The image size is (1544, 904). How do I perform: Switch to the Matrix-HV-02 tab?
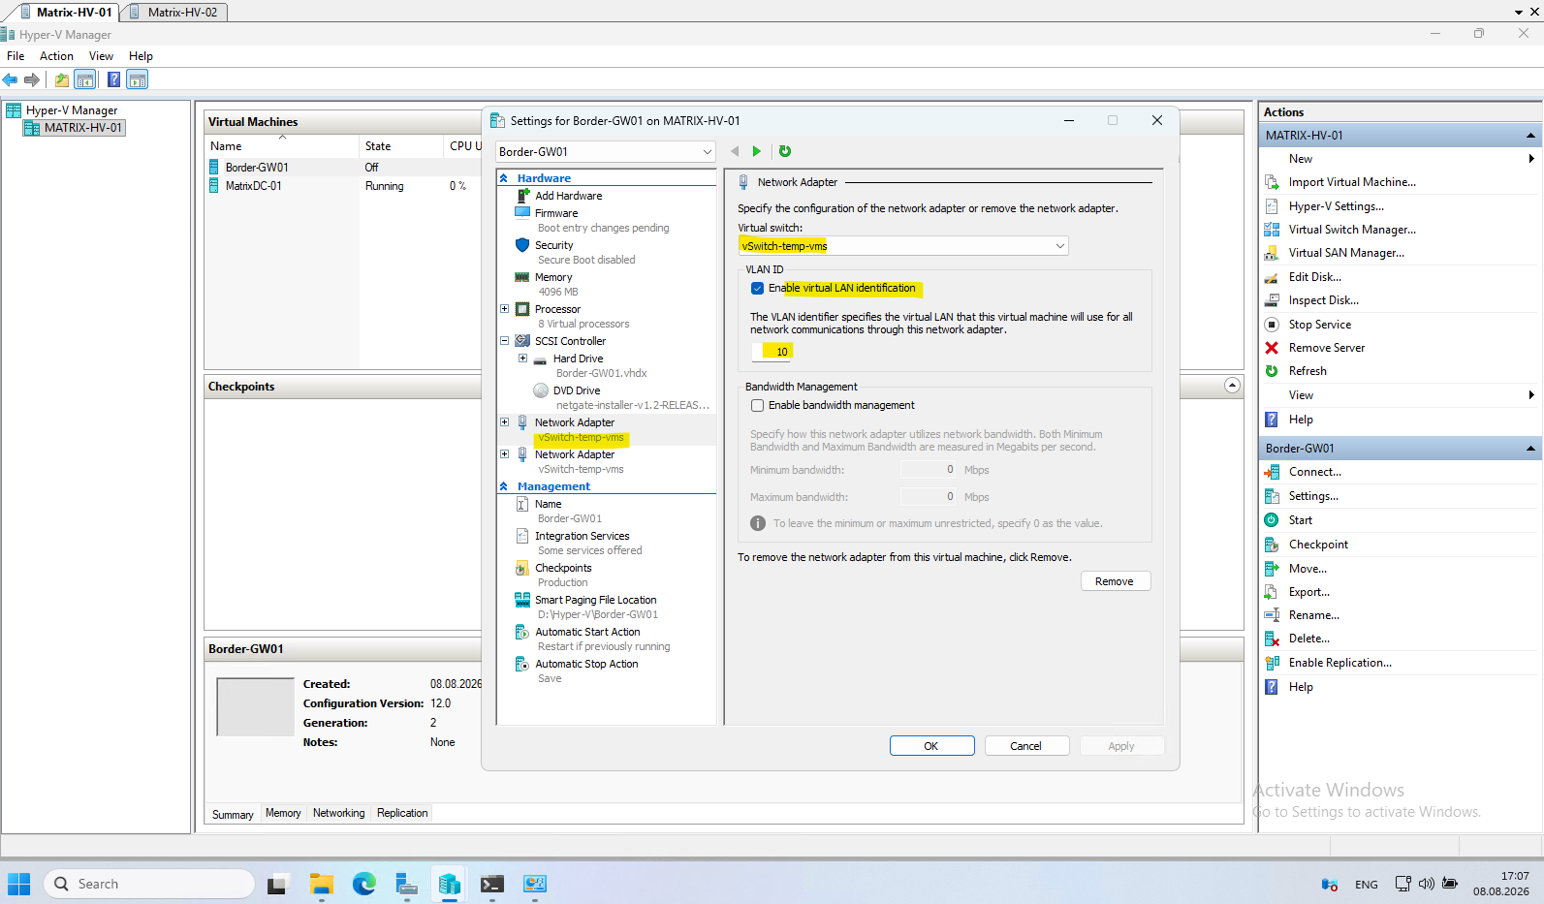point(173,12)
